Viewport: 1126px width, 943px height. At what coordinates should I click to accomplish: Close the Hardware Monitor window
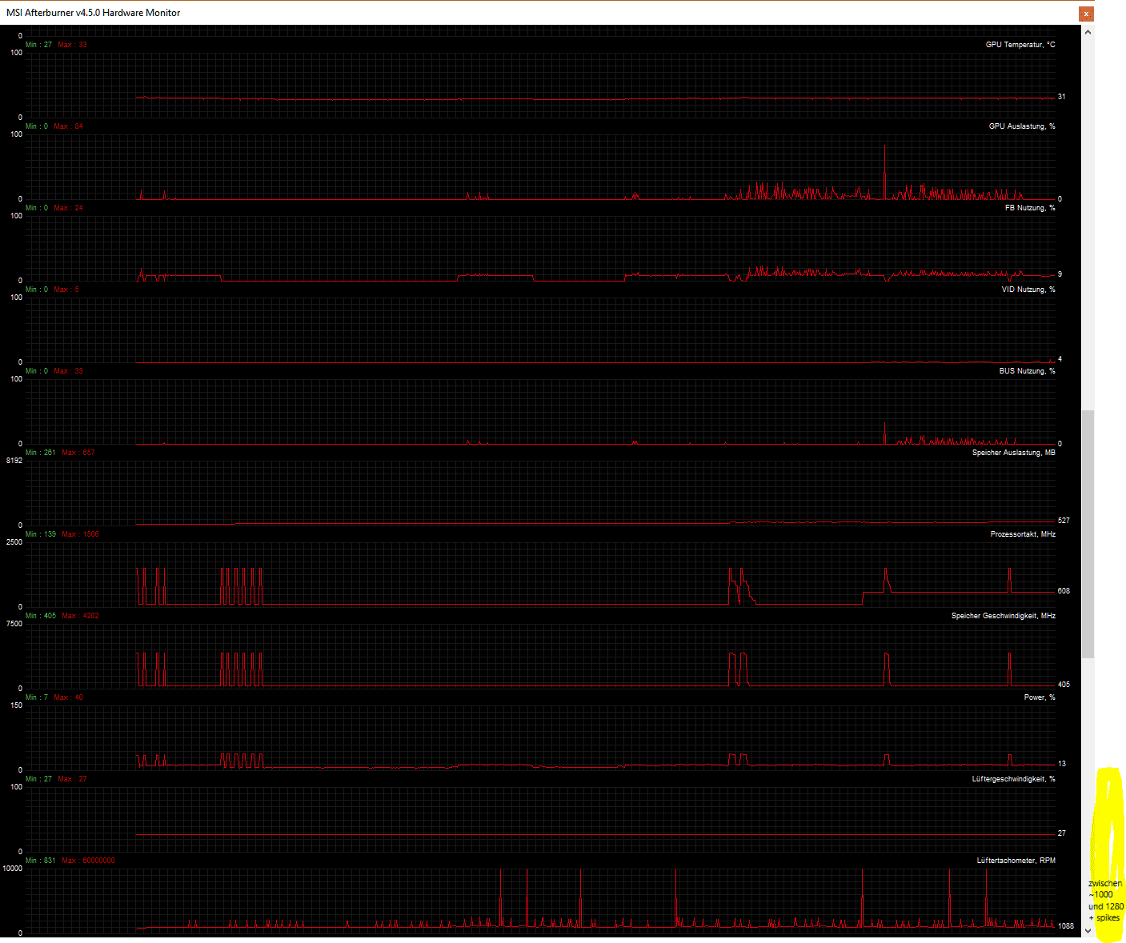click(x=1086, y=14)
